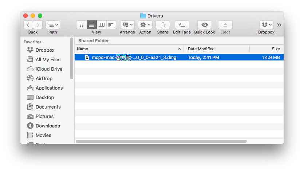This screenshot has height=173, width=304.
Task: Click the Share toolbar icon
Action: tap(163, 25)
